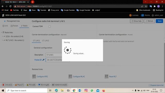Open Firefox from the taskbar
The image size is (165, 93).
pyautogui.click(x=104, y=90)
